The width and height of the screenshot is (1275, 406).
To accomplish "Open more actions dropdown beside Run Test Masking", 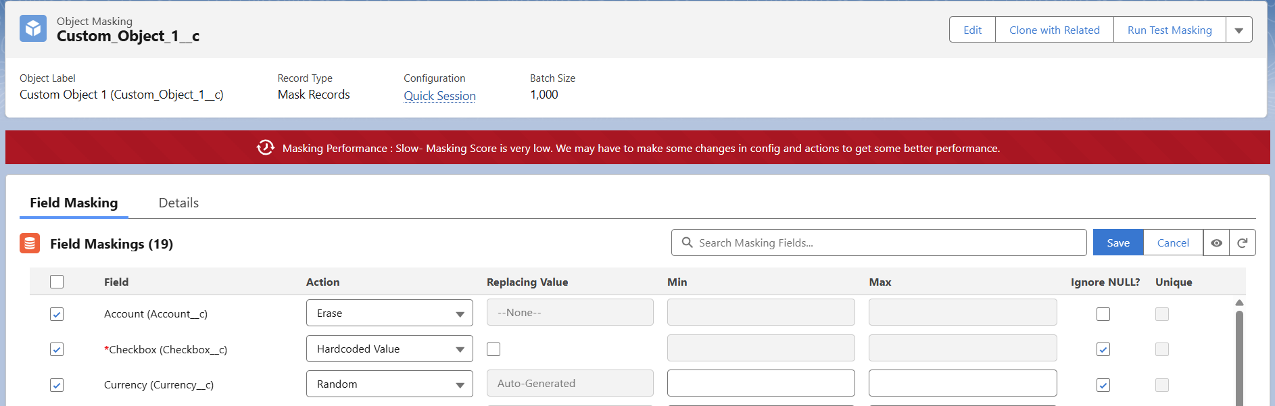I will coord(1238,30).
